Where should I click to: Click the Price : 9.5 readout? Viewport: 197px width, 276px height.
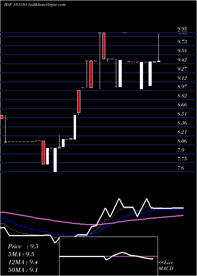tap(23, 246)
